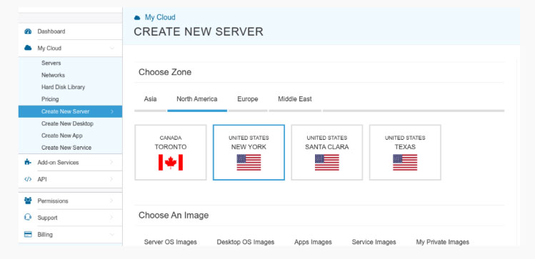This screenshot has width=535, height=259.
Task: Select the United States Texas zone card
Action: 405,153
